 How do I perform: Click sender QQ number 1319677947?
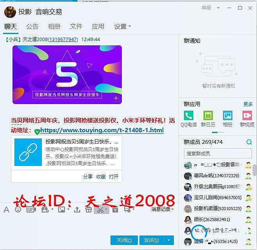63,40
